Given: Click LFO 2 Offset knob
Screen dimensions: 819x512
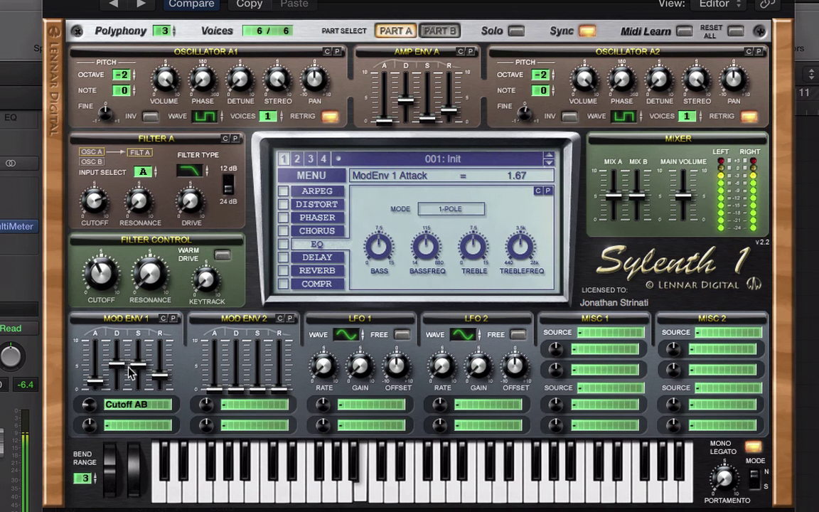Looking at the screenshot, I should coord(515,366).
